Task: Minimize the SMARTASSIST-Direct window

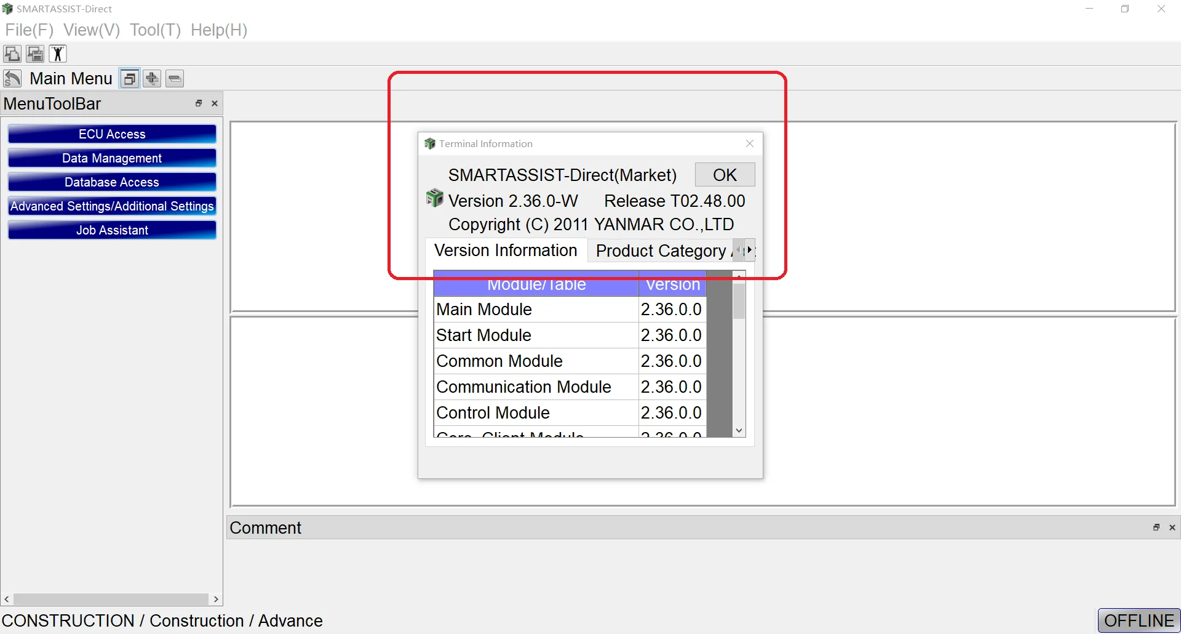Action: pos(1089,9)
